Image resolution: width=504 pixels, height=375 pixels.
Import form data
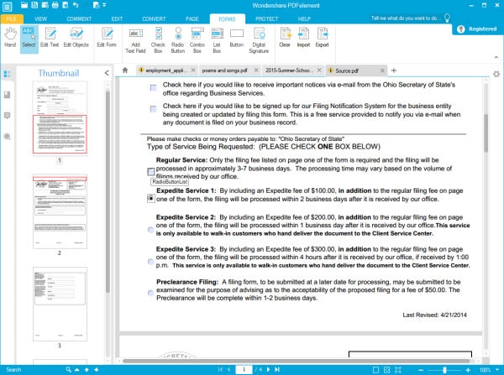click(303, 38)
